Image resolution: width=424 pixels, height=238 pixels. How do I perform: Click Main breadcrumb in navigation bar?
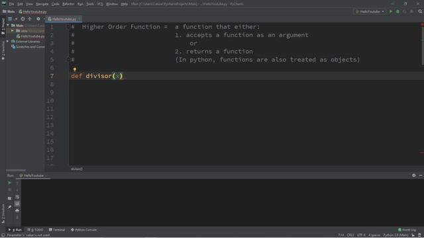(x=9, y=12)
